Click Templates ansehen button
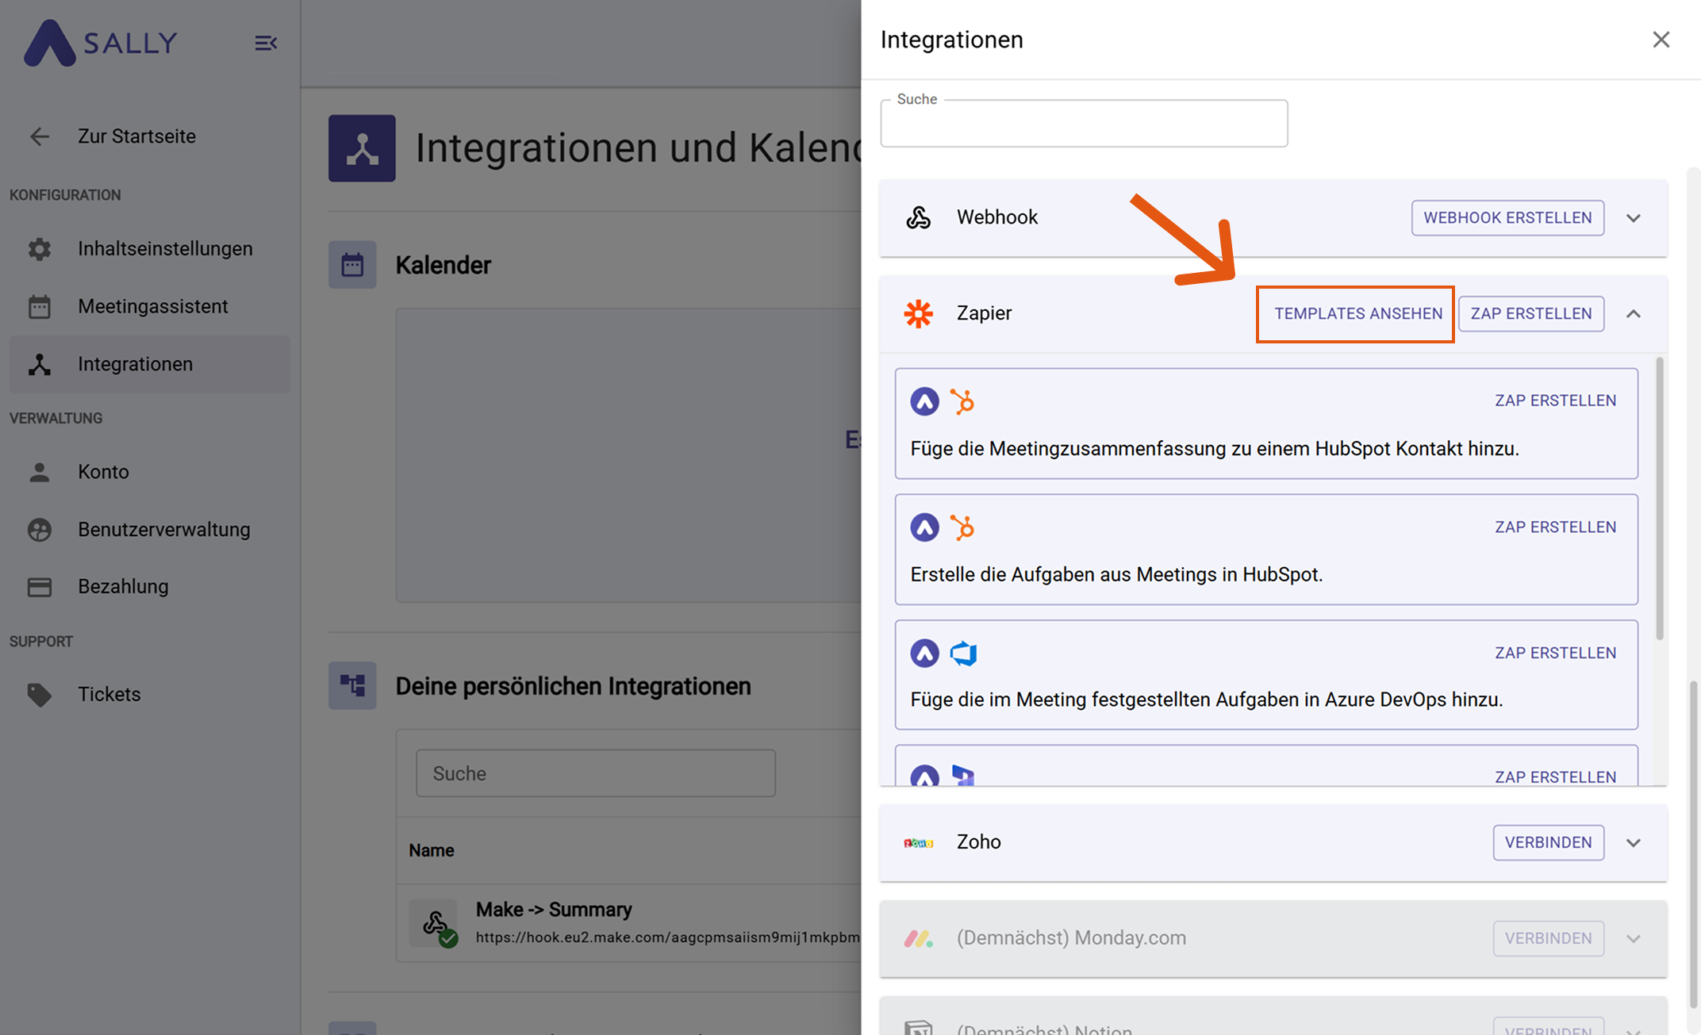 pyautogui.click(x=1357, y=314)
